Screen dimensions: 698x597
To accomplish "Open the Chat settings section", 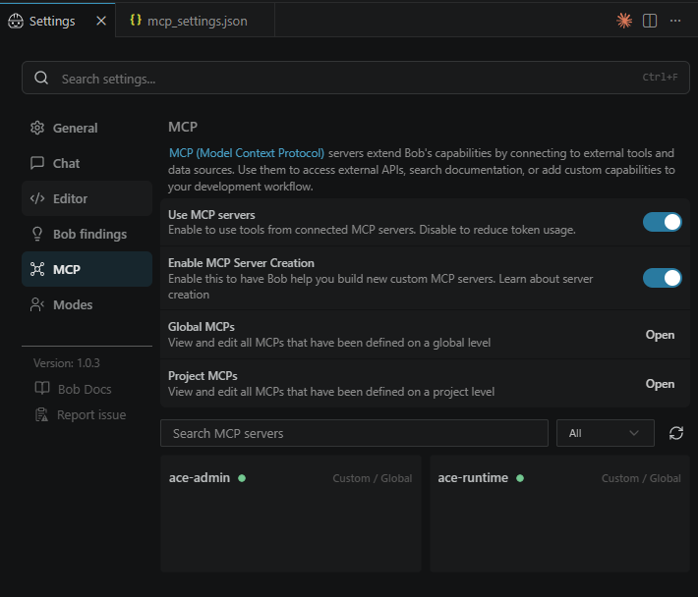I will point(87,163).
